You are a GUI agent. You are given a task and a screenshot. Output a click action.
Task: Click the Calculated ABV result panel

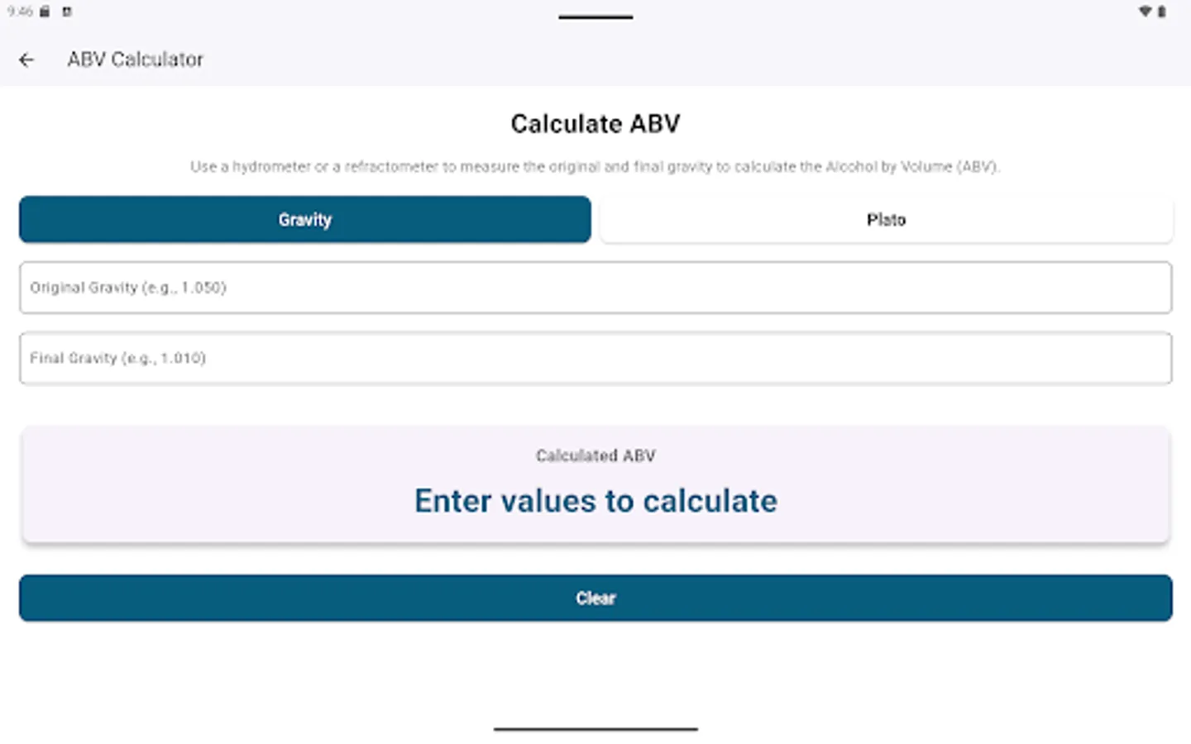pos(595,484)
